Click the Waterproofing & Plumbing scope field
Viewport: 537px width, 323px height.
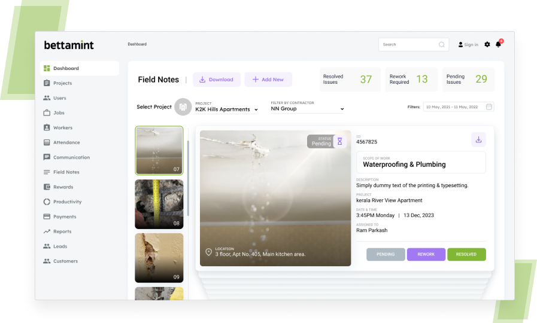[421, 162]
